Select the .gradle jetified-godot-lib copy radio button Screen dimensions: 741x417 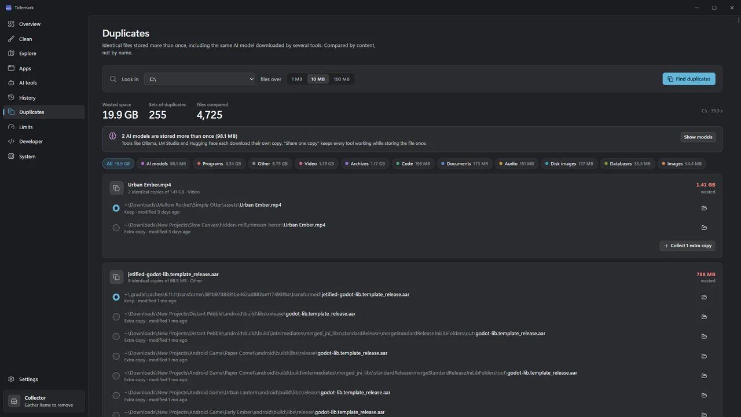click(x=116, y=297)
